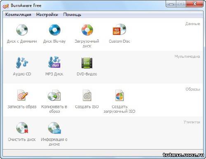Screen dimensions: 206x159
Task: Close the BurnAware Free window
Action: point(195,4)
